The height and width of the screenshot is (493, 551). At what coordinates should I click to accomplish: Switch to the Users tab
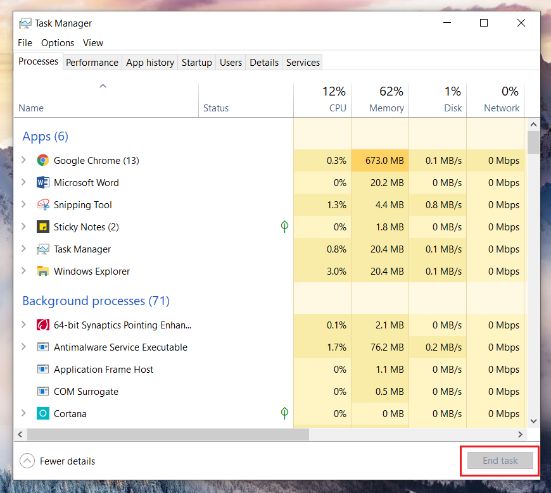point(231,63)
